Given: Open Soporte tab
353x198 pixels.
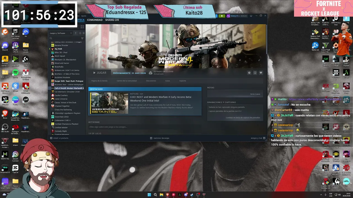Looking at the screenshot, I should pos(183,81).
